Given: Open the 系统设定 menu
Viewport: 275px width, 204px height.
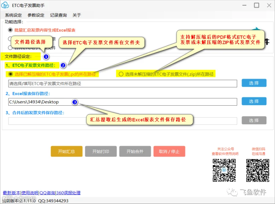Looking at the screenshot, I should 13,15.
